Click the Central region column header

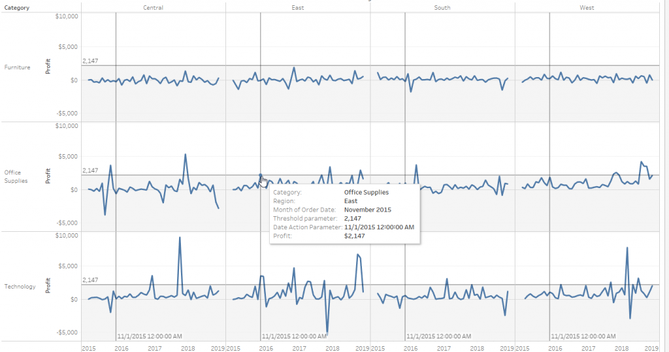(153, 7)
